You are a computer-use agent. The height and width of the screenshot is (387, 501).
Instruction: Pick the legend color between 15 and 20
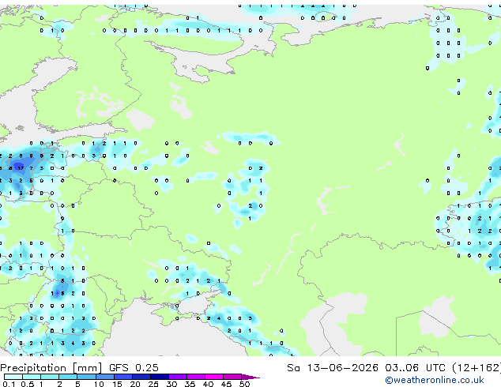click(123, 377)
